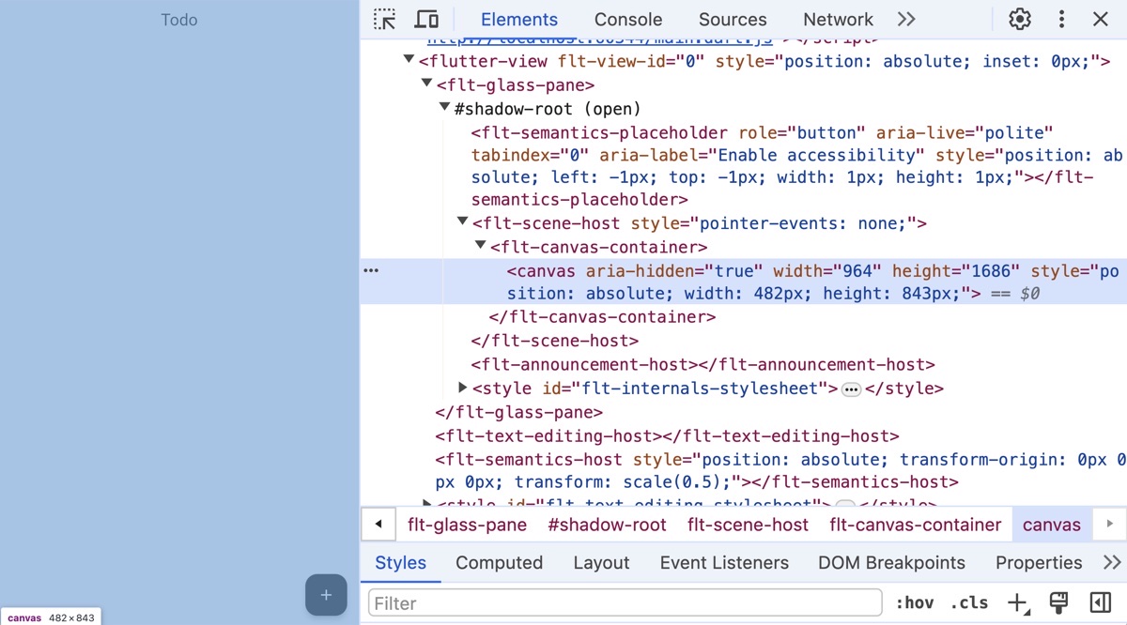
Task: Add a new style rule plus icon
Action: tap(1018, 603)
